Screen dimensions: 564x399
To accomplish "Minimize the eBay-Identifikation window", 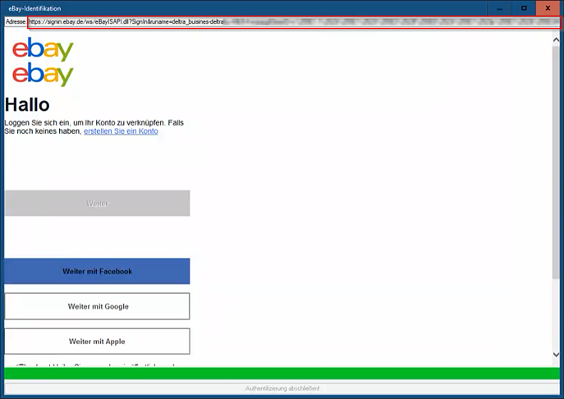I will [500, 8].
